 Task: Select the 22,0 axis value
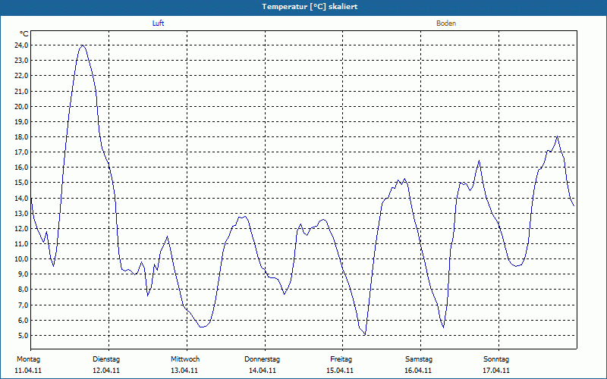pyautogui.click(x=21, y=76)
